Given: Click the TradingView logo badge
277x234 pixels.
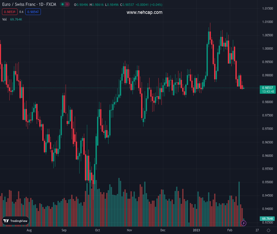Looking at the screenshot, I should [x=16, y=221].
